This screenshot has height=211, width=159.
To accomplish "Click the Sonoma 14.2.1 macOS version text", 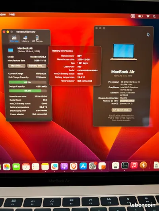I will coord(126,103).
